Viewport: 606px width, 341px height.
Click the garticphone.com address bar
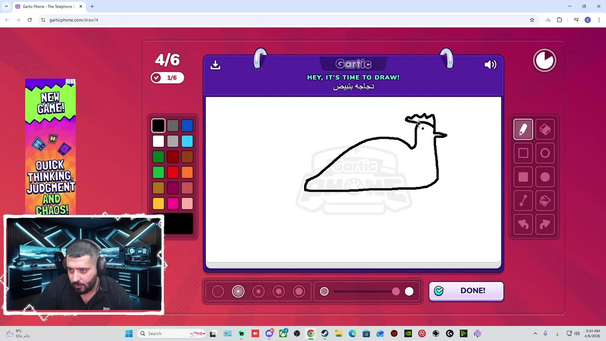284,20
